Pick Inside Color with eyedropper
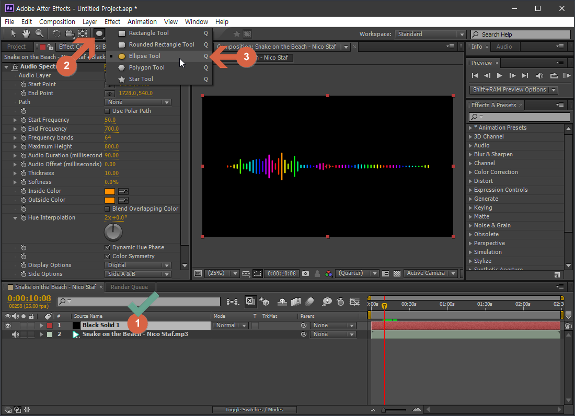This screenshot has width=575, height=416. [x=123, y=191]
